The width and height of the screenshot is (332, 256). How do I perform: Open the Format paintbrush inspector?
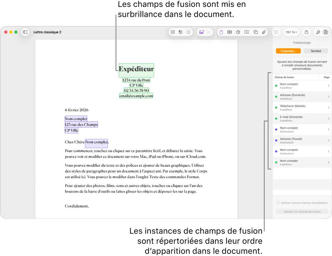pos(318,32)
